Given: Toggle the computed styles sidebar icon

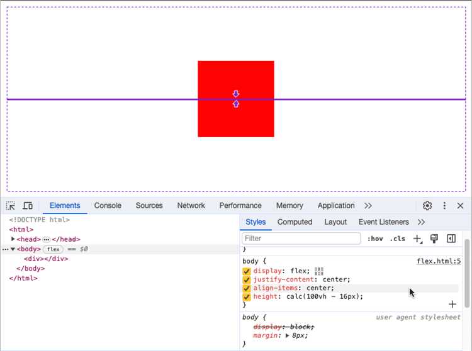Looking at the screenshot, I should pos(451,239).
